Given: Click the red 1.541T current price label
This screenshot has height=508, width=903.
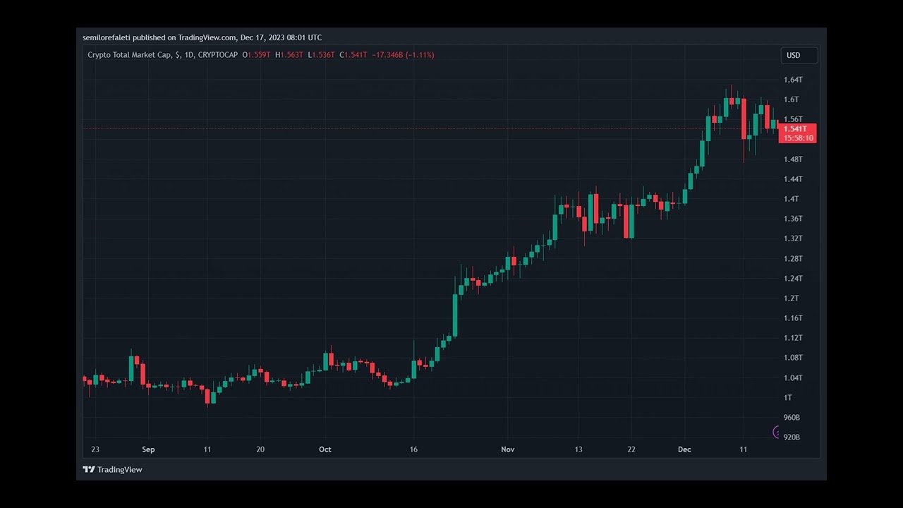Looking at the screenshot, I should [795, 129].
